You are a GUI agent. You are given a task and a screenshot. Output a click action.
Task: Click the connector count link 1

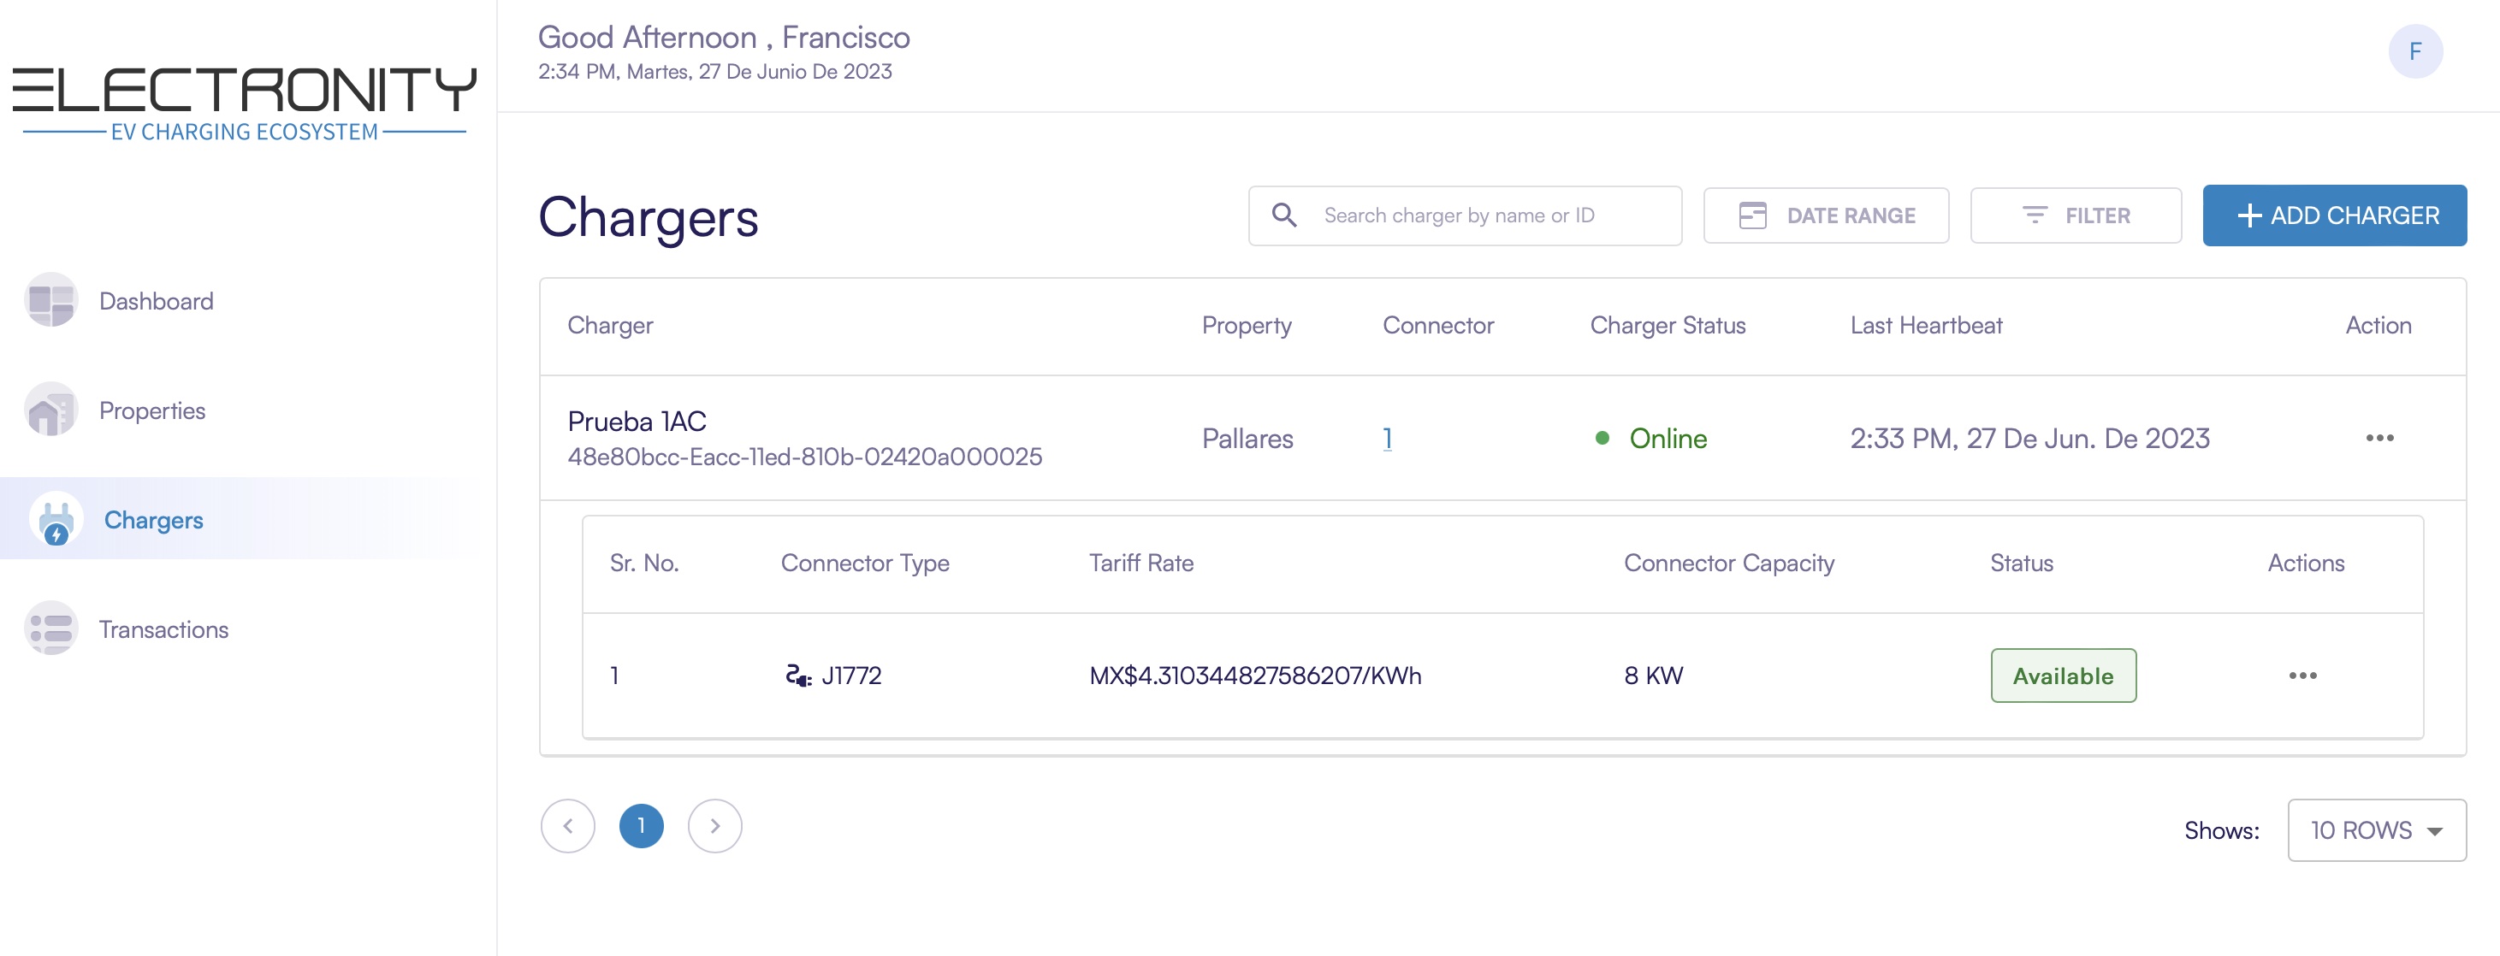click(1387, 439)
